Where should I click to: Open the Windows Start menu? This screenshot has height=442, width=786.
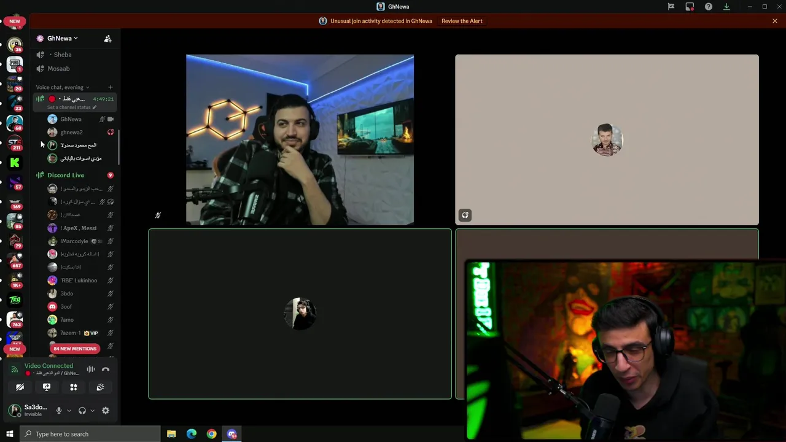pos(10,434)
